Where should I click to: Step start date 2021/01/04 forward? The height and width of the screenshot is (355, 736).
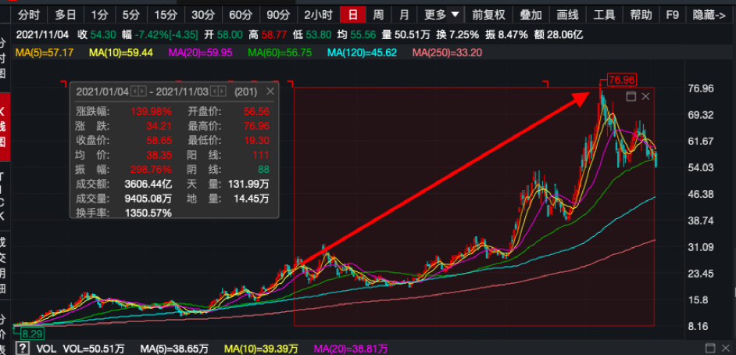(142, 91)
